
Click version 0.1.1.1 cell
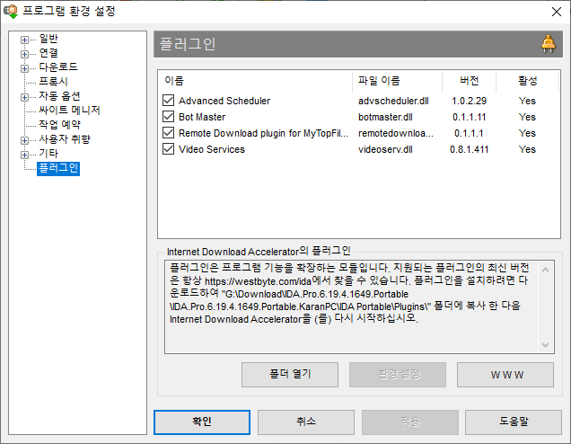pos(469,133)
